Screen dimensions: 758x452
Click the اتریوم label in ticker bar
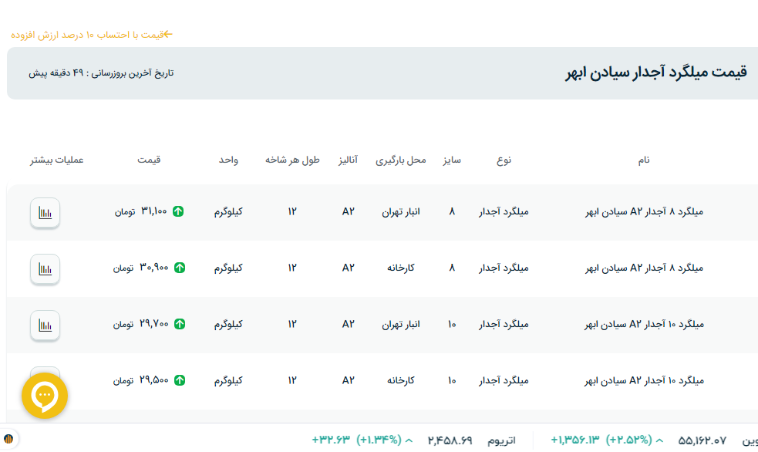(501, 440)
